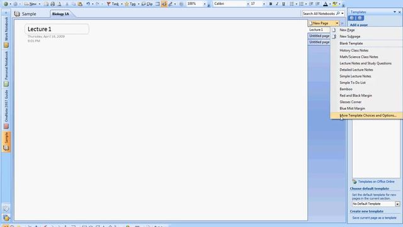Open the Work Notebook in sidebar

[x=6, y=32]
